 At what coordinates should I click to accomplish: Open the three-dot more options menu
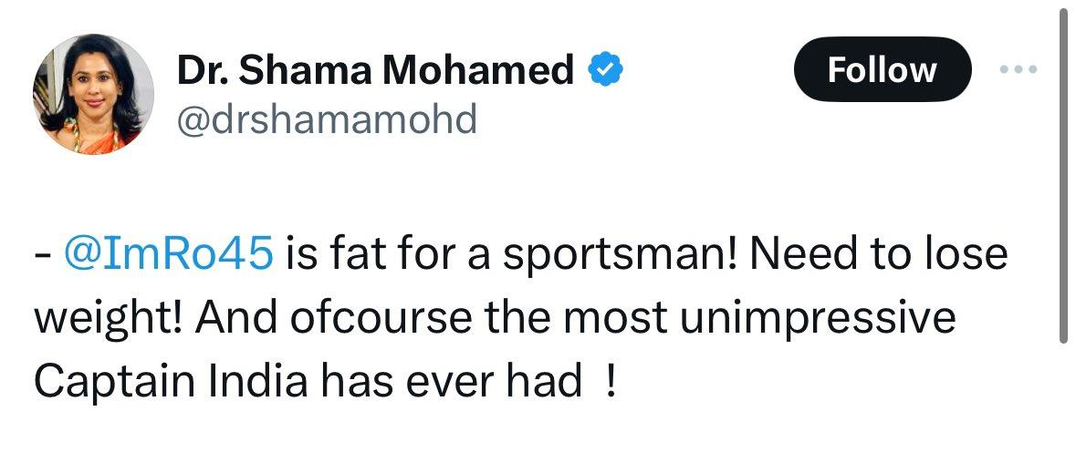(x=1019, y=69)
